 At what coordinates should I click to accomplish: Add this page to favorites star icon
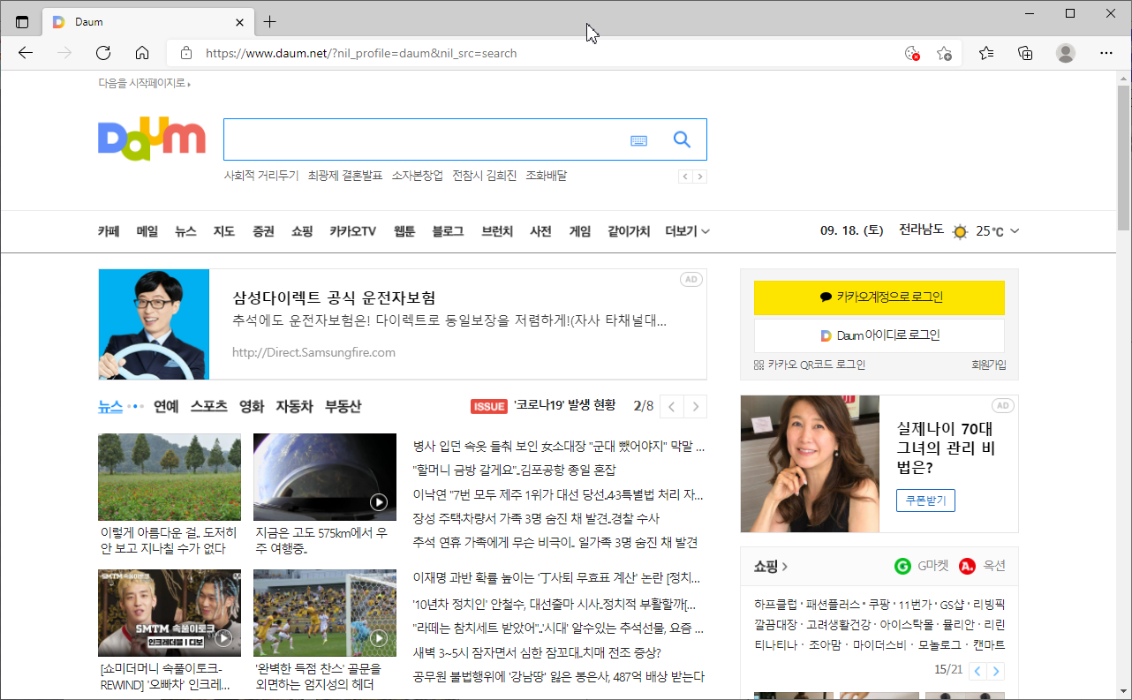tap(944, 53)
